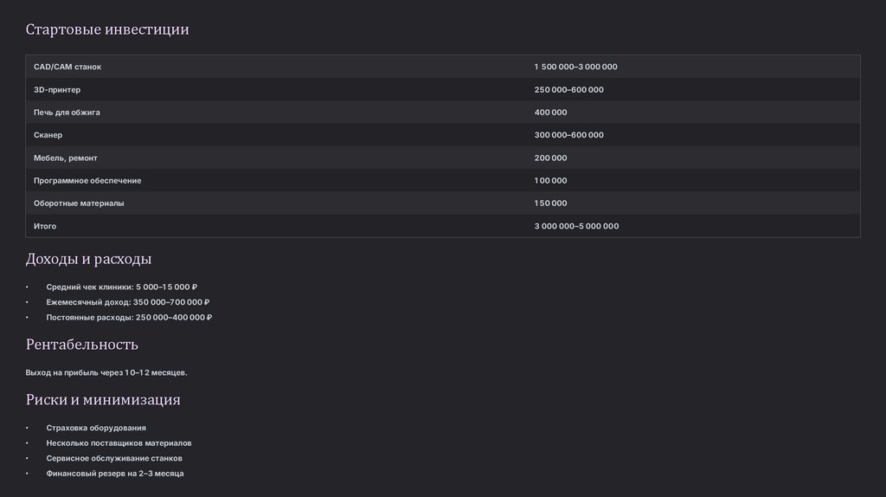Select the "Печь для обжига" table cell
The height and width of the screenshot is (497, 886).
[67, 113]
